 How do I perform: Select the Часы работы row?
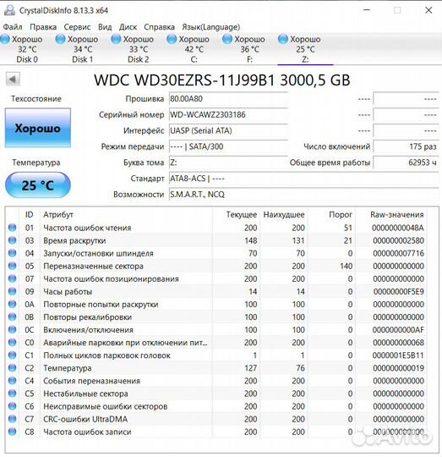(x=216, y=291)
